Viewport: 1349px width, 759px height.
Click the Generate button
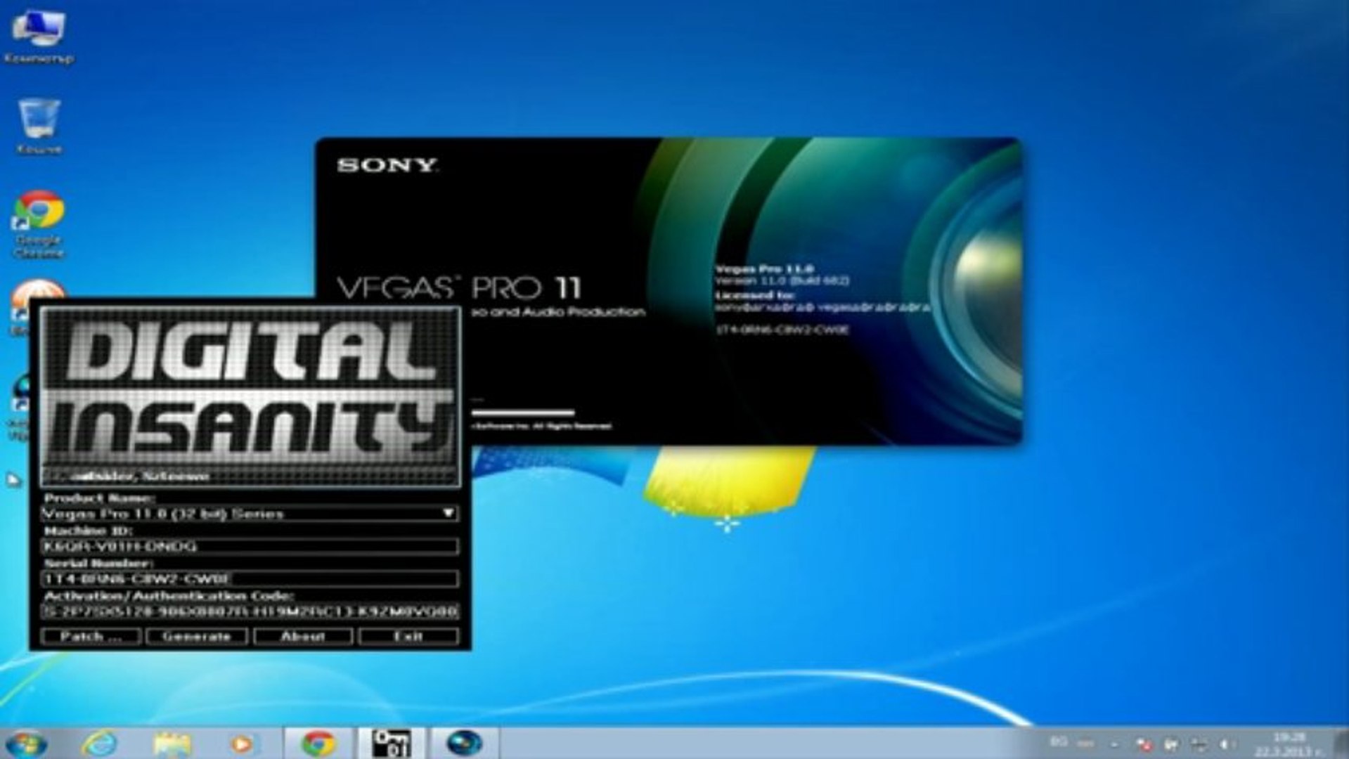click(197, 636)
